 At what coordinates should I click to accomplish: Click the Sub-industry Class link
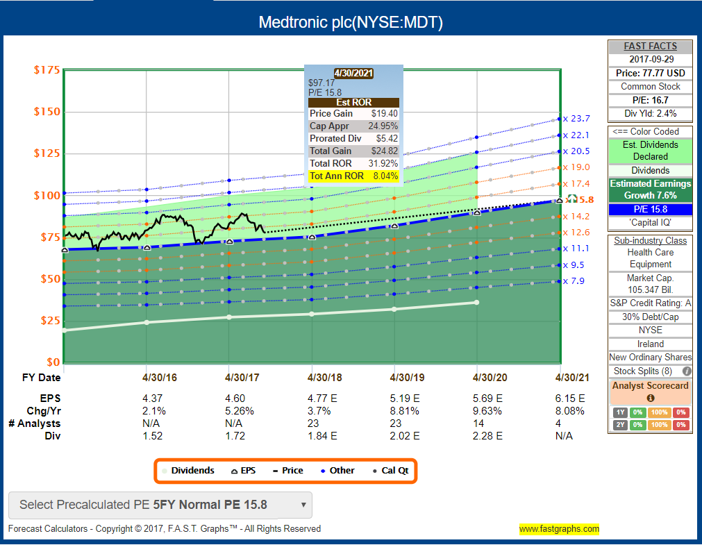(x=650, y=240)
